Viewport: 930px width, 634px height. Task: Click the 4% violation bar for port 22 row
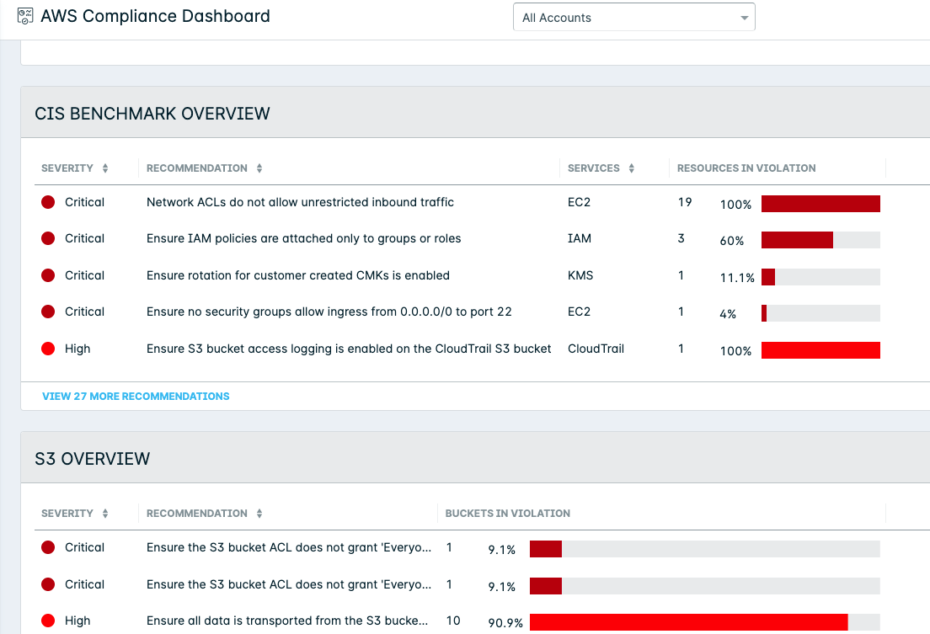click(x=820, y=313)
